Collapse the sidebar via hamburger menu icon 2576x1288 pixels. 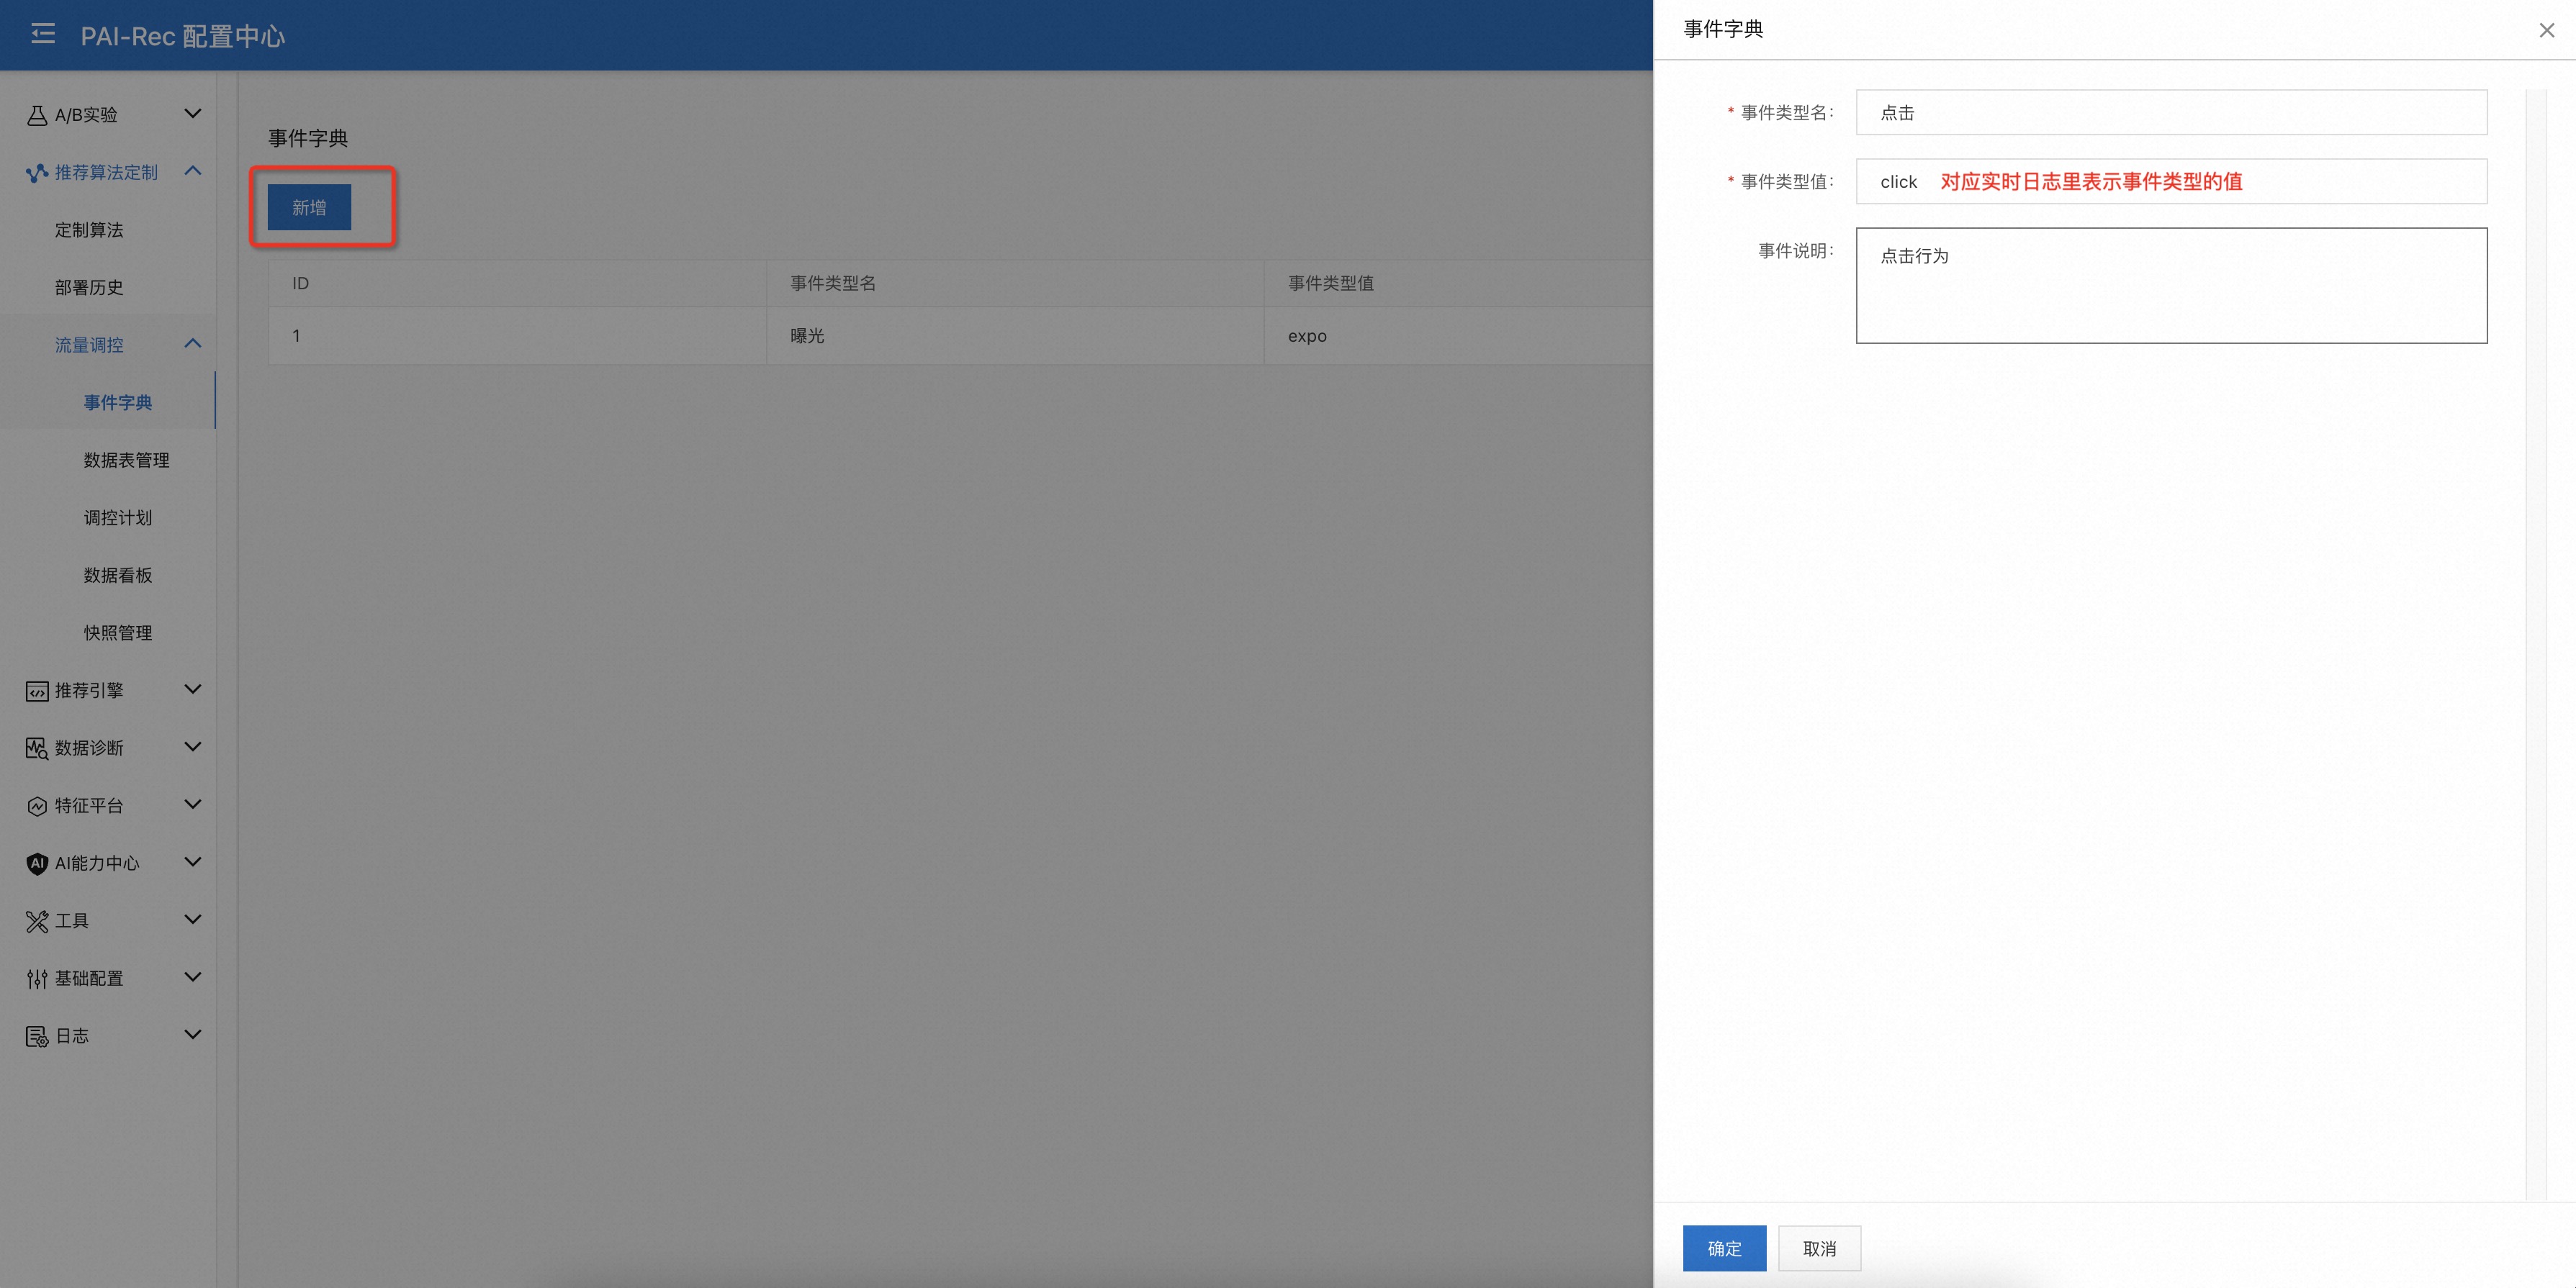click(42, 34)
